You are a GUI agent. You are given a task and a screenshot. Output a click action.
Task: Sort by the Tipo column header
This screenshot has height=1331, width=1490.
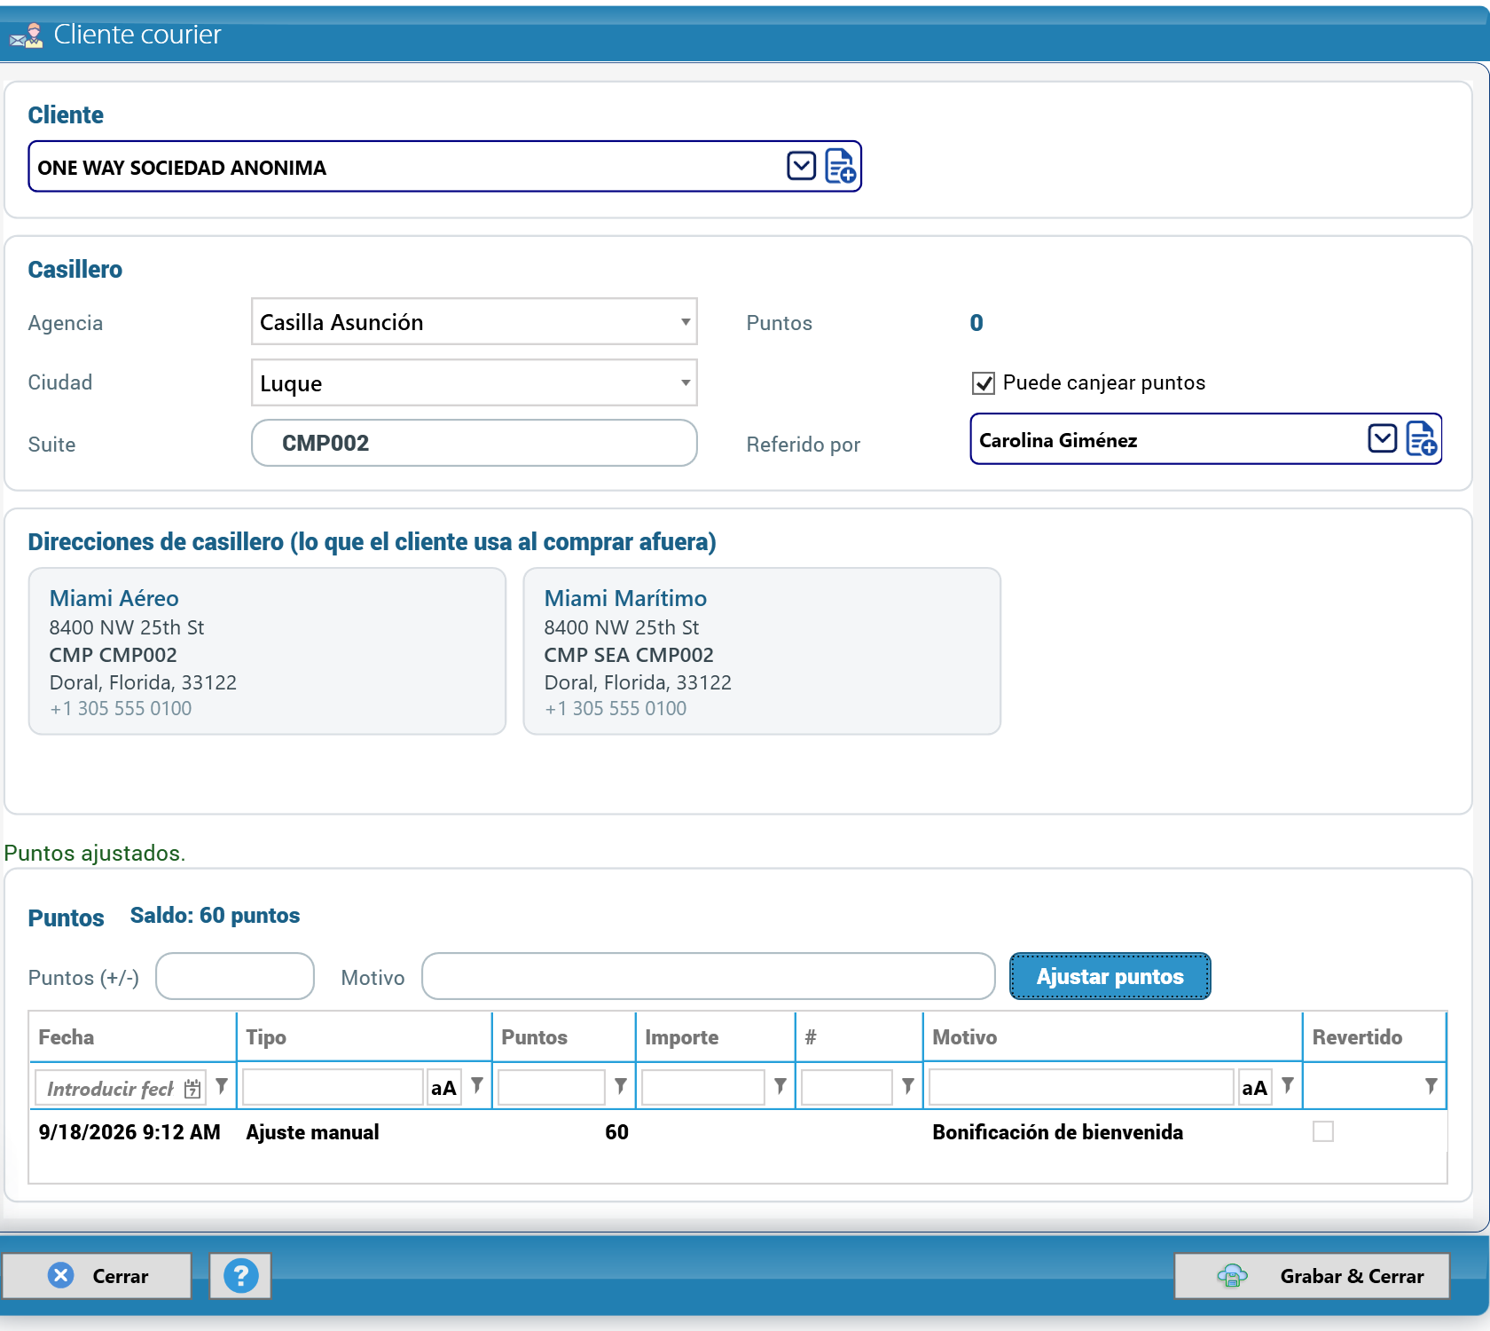364,1037
